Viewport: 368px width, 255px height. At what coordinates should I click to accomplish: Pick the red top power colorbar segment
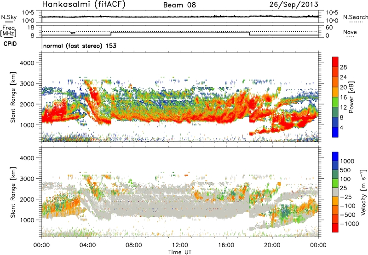tap(335, 62)
